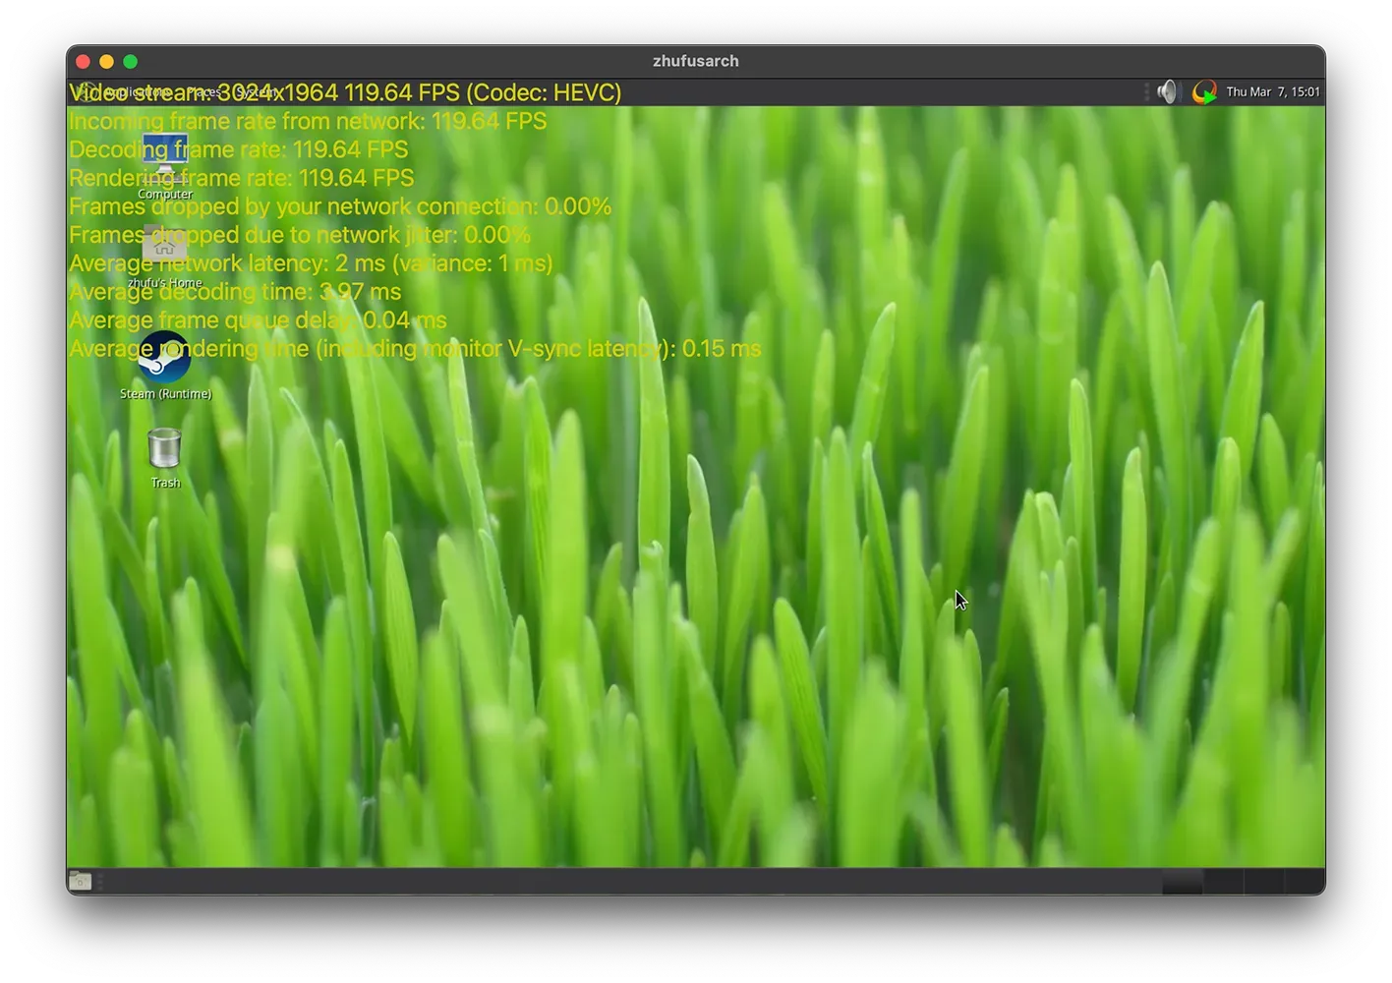Open the Computer desktop icon

tap(165, 159)
